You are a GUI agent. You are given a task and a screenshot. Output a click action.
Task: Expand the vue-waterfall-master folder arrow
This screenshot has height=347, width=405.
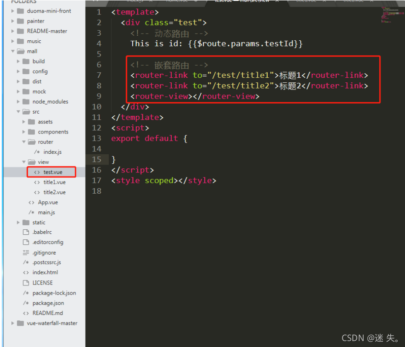click(x=12, y=323)
